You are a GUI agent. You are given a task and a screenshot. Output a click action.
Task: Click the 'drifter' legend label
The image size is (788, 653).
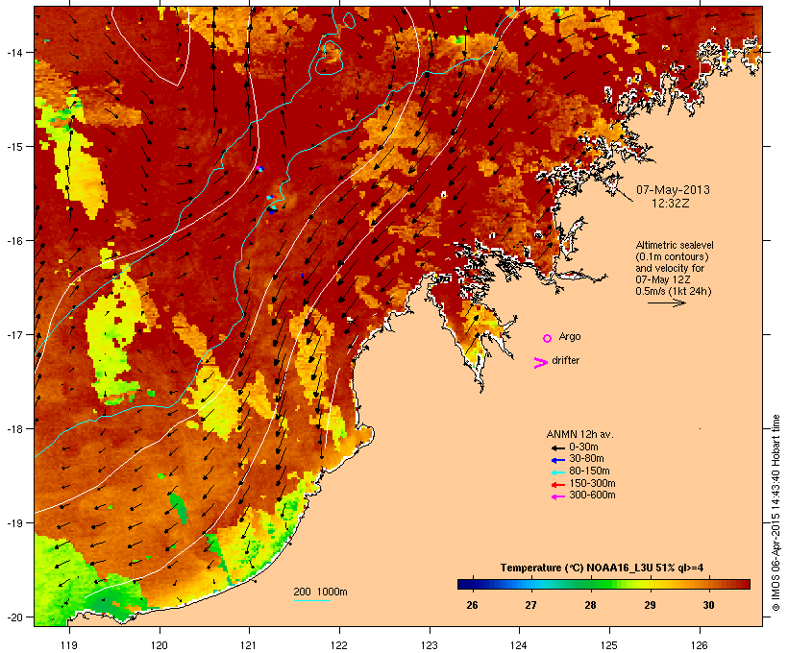pos(565,360)
